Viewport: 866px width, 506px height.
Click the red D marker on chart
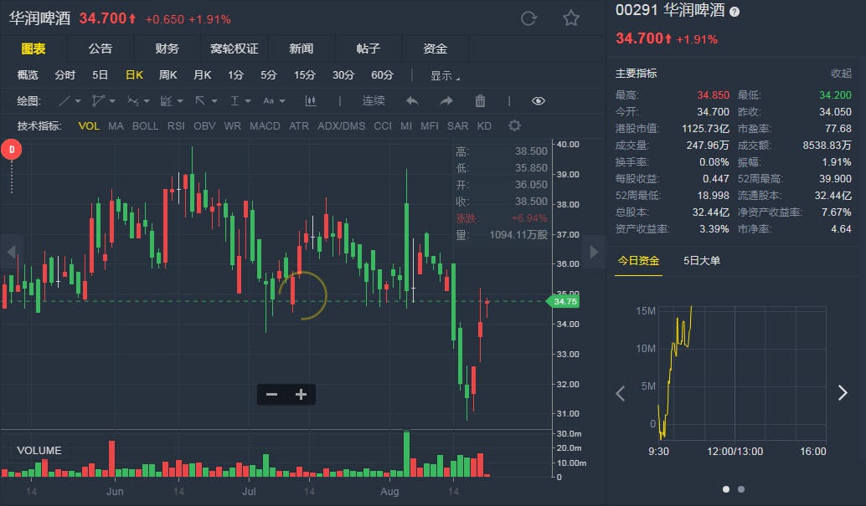pyautogui.click(x=12, y=150)
